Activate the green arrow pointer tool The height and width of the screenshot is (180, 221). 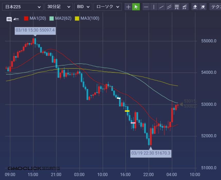[x=136, y=7]
